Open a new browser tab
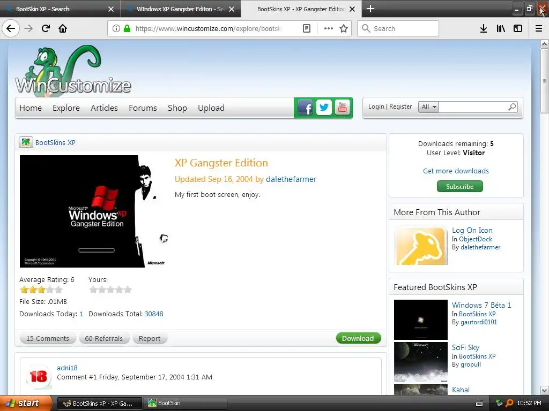549x411 pixels. click(370, 9)
